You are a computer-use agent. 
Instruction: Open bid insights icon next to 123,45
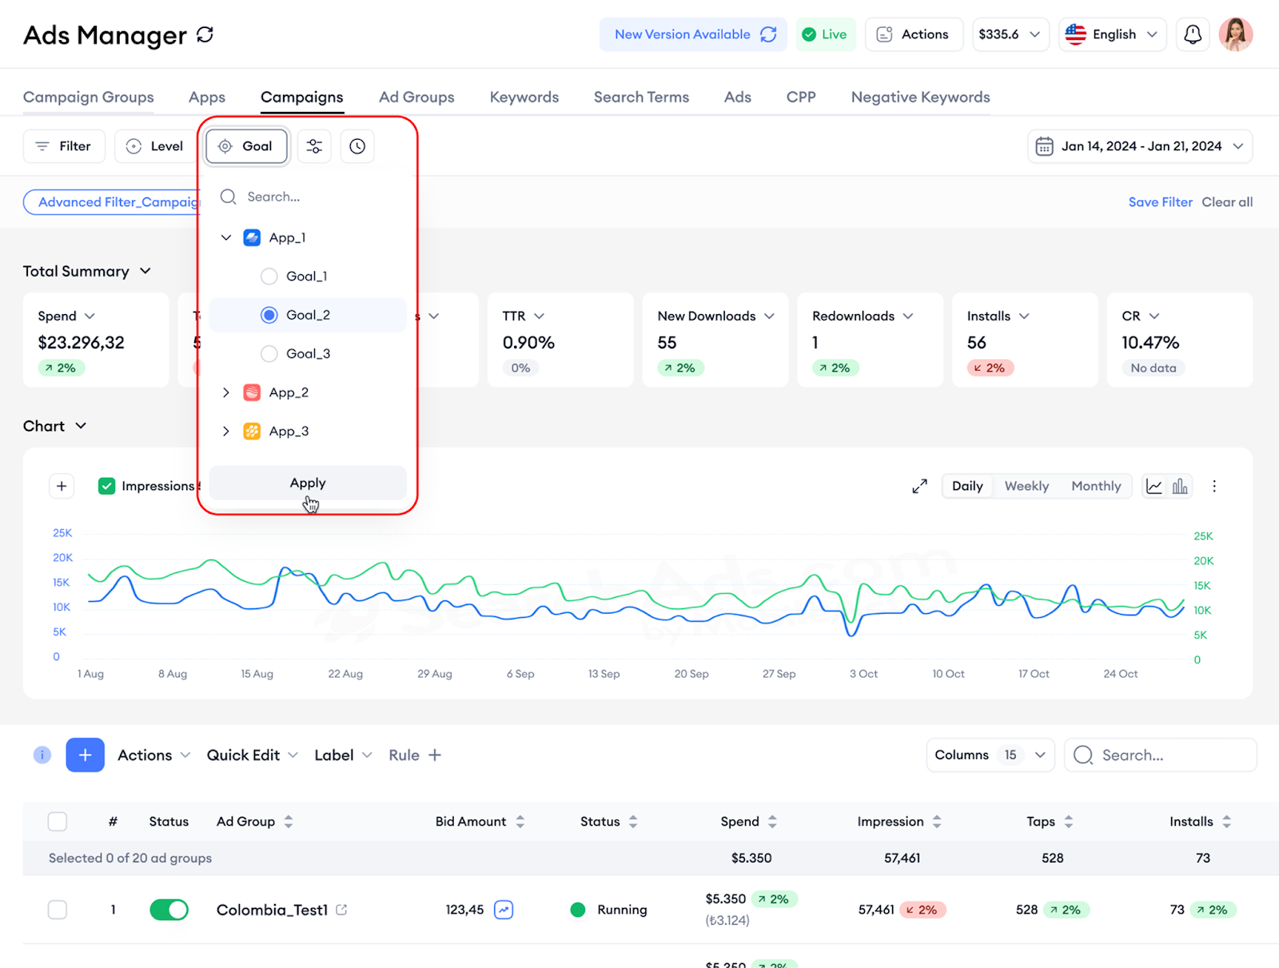click(504, 910)
